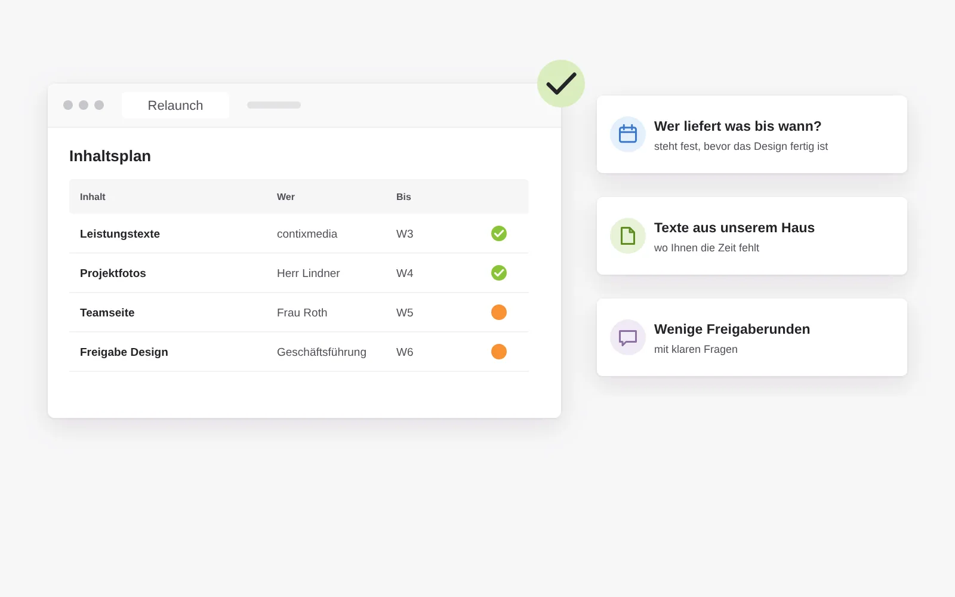Click the green check status for Leistungstexte
This screenshot has height=597, width=955.
pyautogui.click(x=499, y=233)
